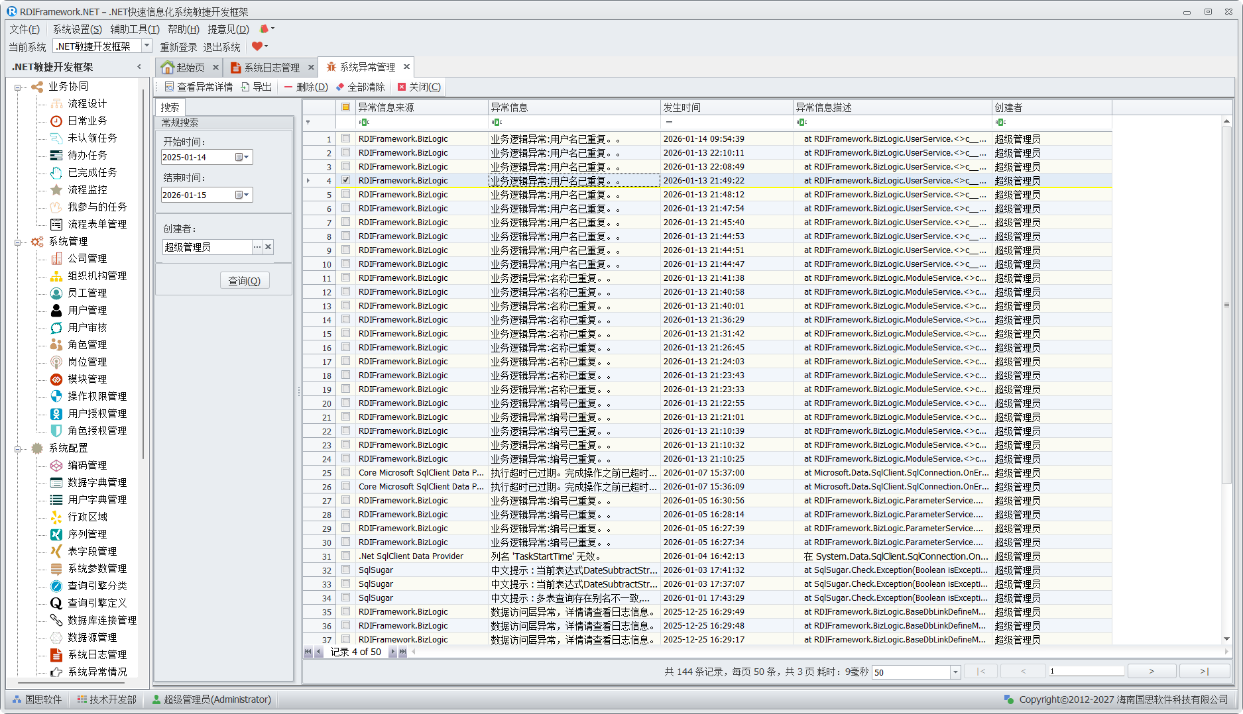
Task: Open the 开始时间 date dropdown
Action: coord(246,157)
